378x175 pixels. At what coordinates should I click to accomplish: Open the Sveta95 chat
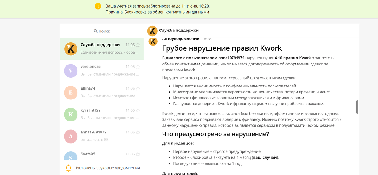tap(102, 154)
